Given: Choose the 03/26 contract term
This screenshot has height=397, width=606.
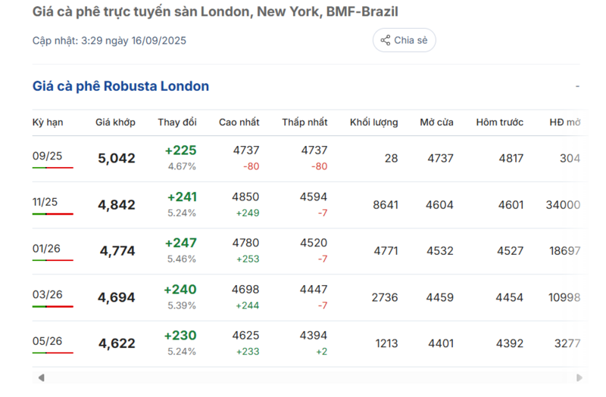Looking at the screenshot, I should point(47,294).
